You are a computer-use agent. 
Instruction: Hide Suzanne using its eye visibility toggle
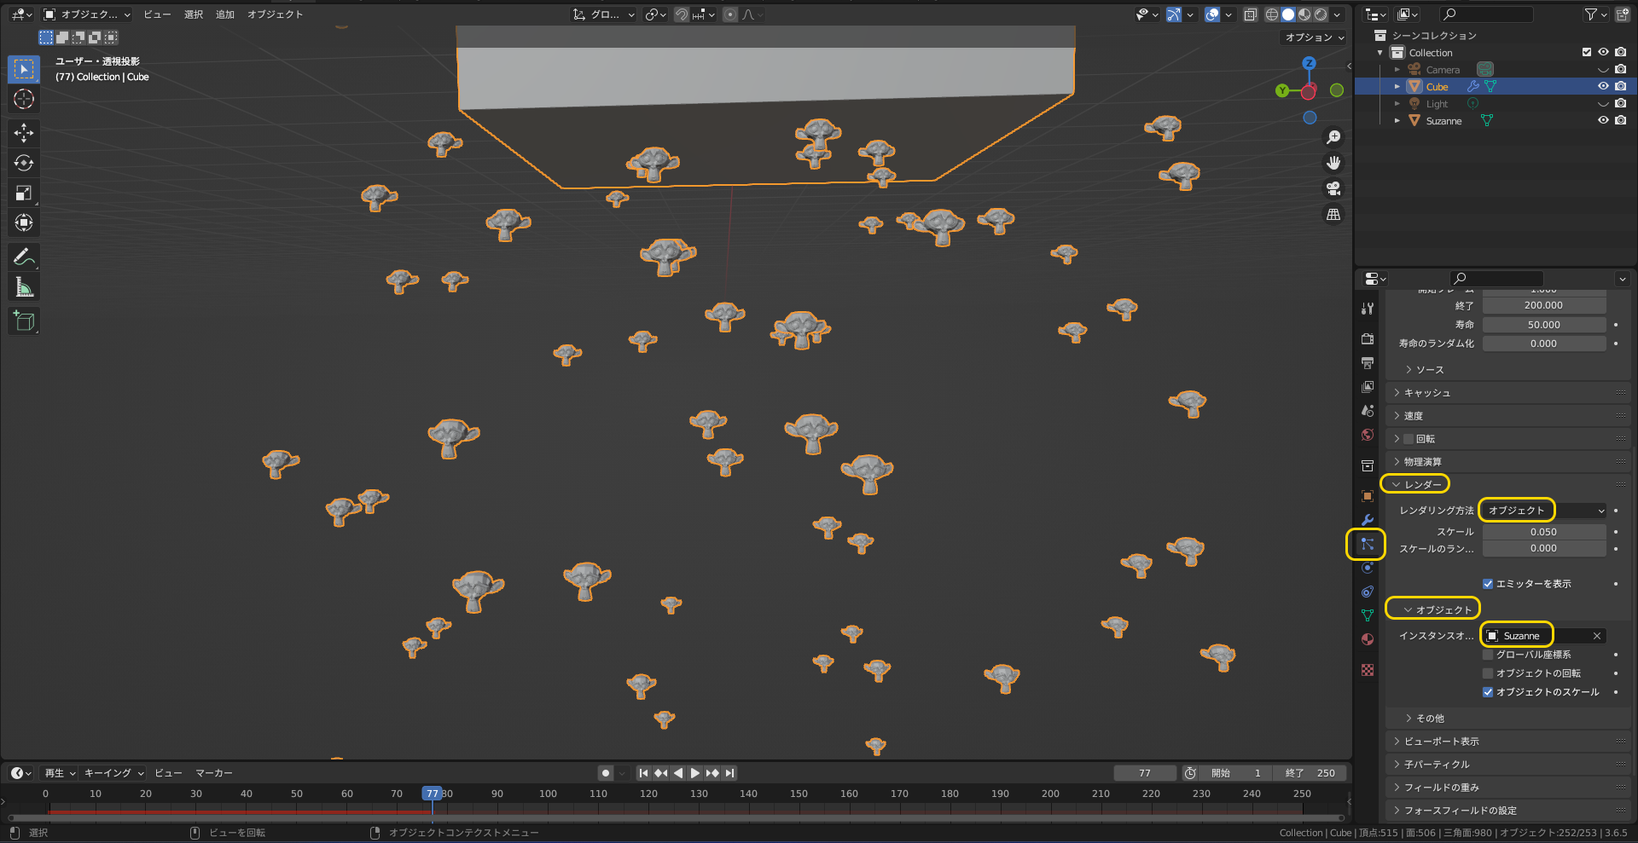tap(1603, 120)
